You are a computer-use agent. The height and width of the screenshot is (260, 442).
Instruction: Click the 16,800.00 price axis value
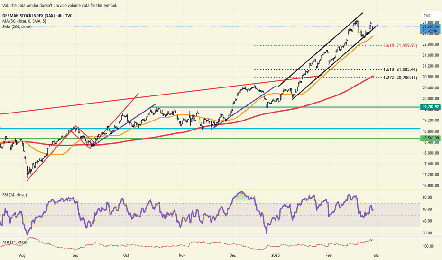431,186
